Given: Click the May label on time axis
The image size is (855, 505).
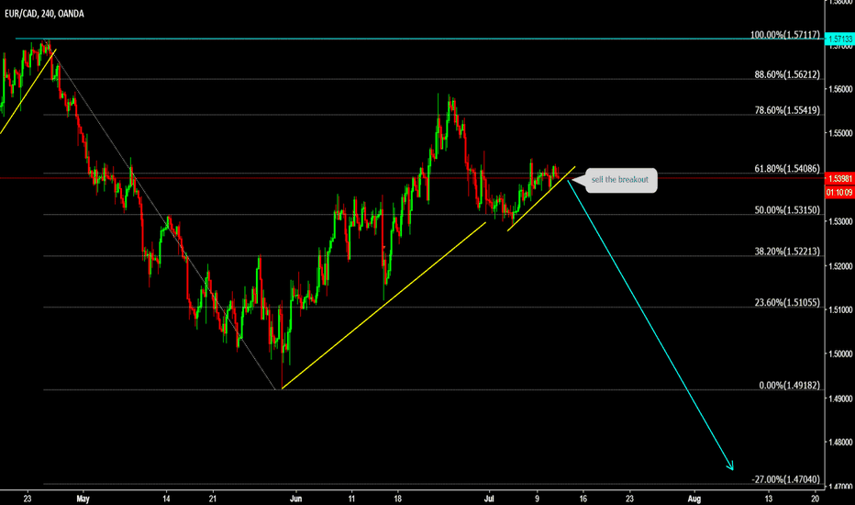Looking at the screenshot, I should point(83,499).
